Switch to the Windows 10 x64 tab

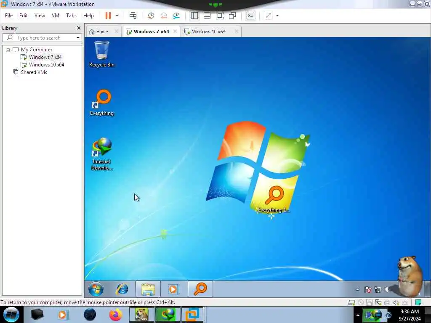[209, 32]
